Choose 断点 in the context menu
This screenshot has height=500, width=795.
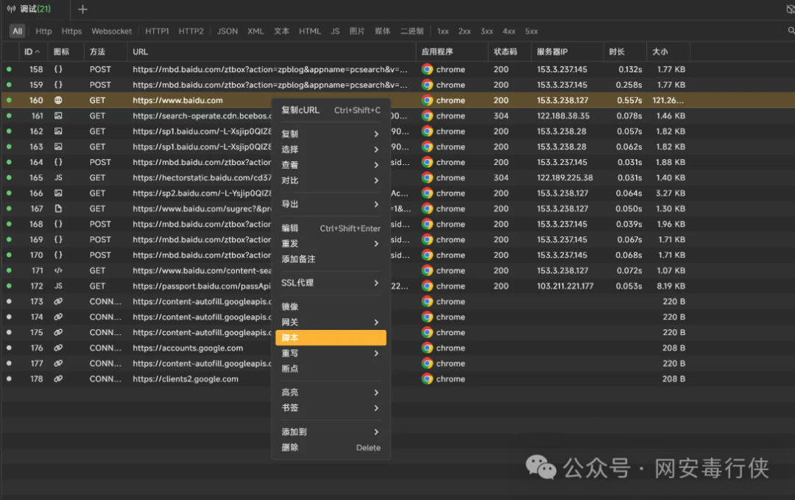(331, 369)
